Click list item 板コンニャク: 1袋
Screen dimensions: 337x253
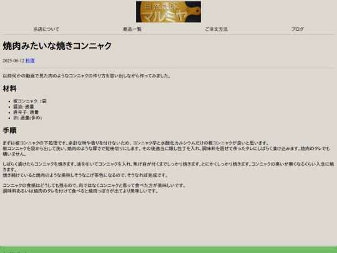click(x=30, y=101)
